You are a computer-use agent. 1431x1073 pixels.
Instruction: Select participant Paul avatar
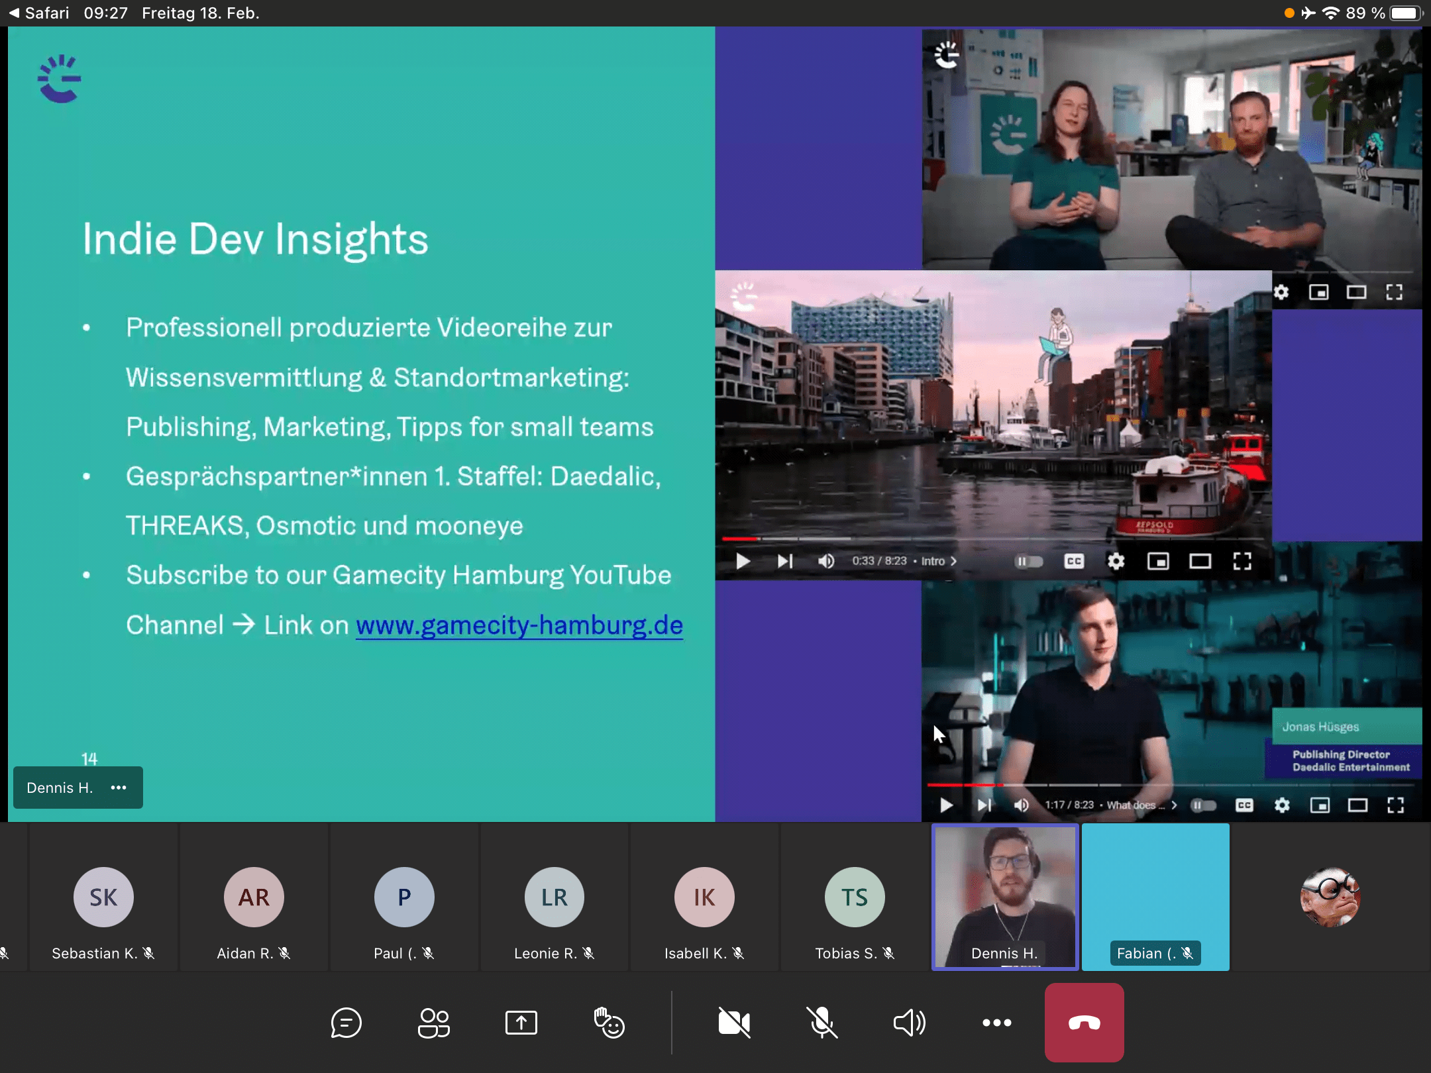click(404, 897)
